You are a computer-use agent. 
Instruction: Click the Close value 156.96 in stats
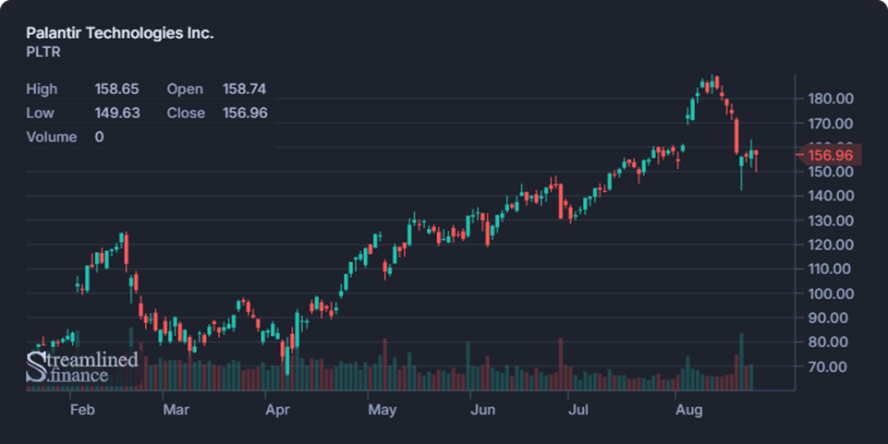coord(245,114)
